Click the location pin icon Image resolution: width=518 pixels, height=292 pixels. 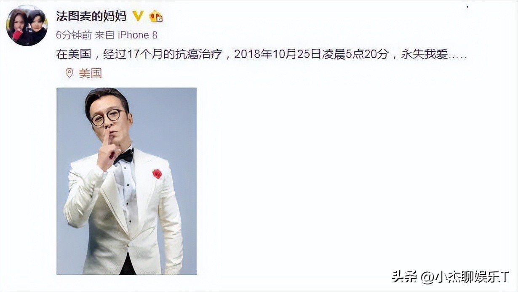[x=69, y=73]
